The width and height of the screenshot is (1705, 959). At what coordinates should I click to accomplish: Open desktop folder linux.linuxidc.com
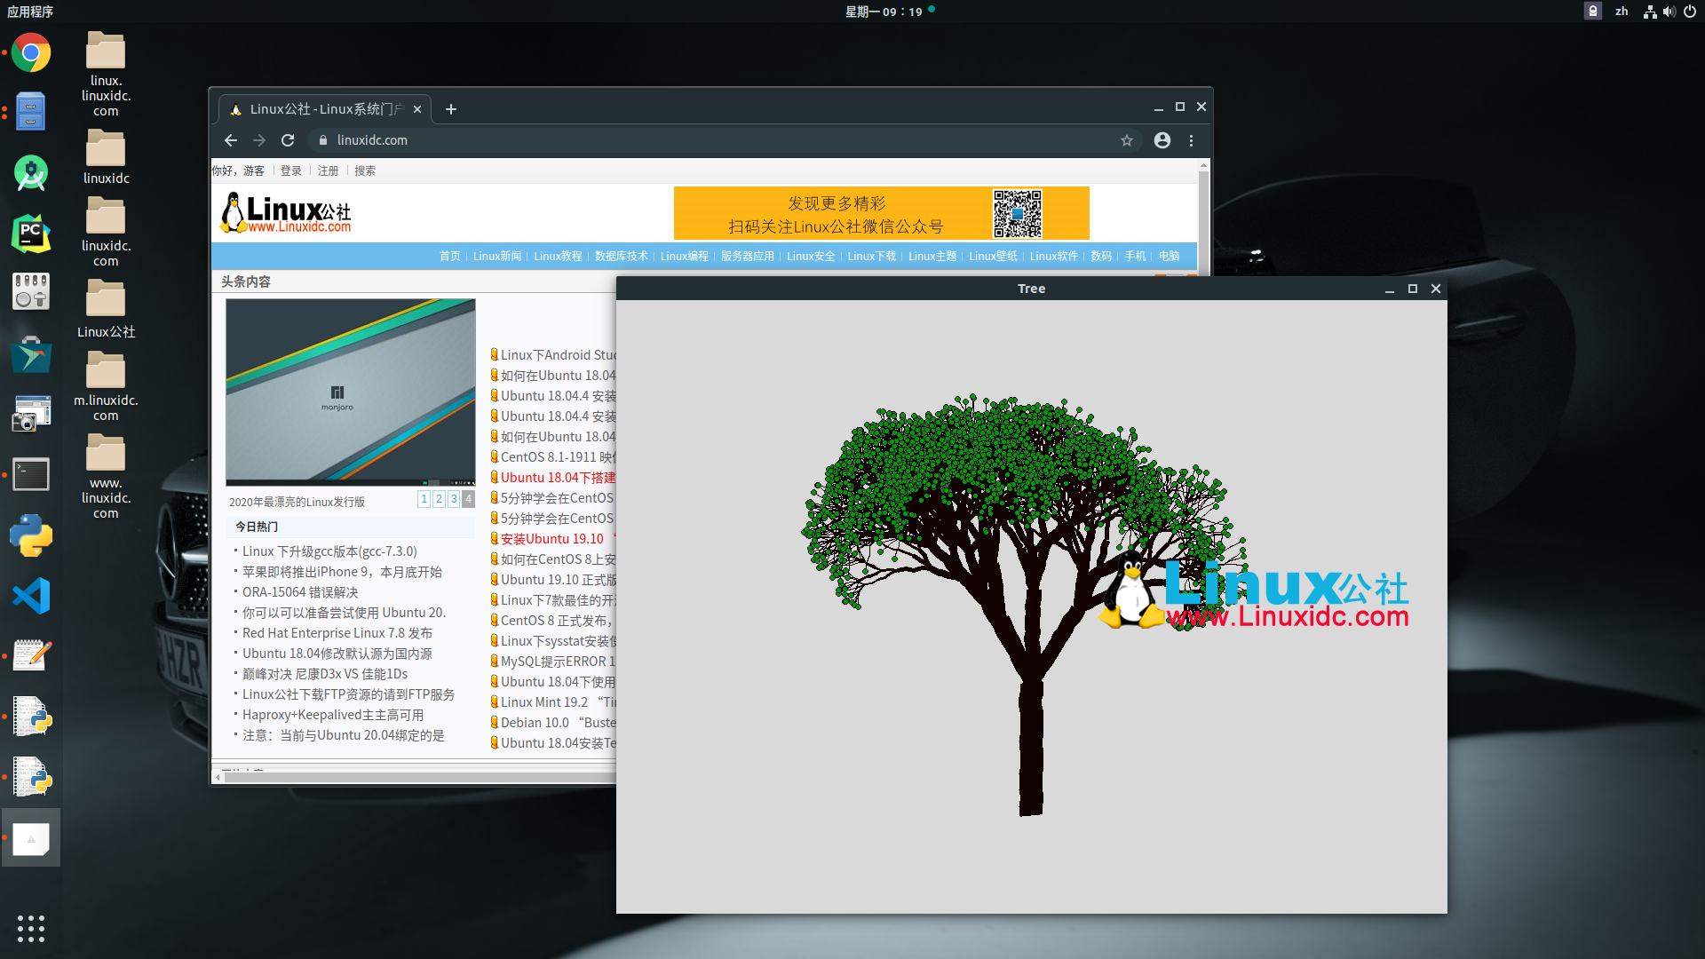(x=106, y=74)
